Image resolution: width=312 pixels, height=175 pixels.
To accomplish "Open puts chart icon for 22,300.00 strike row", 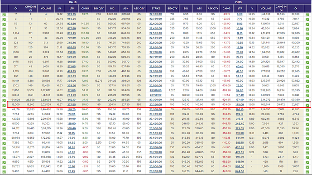I will [x=307, y=15].
